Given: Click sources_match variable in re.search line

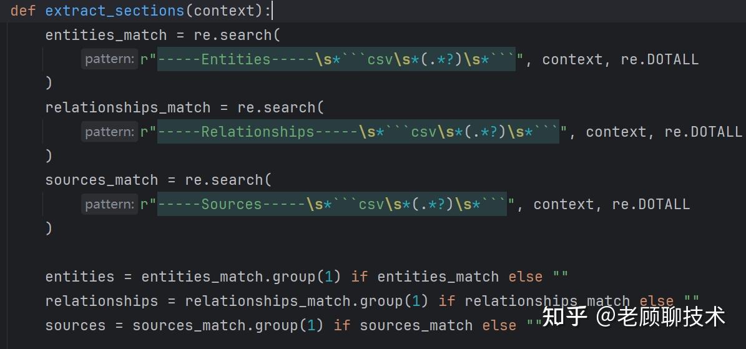Looking at the screenshot, I should click(101, 180).
